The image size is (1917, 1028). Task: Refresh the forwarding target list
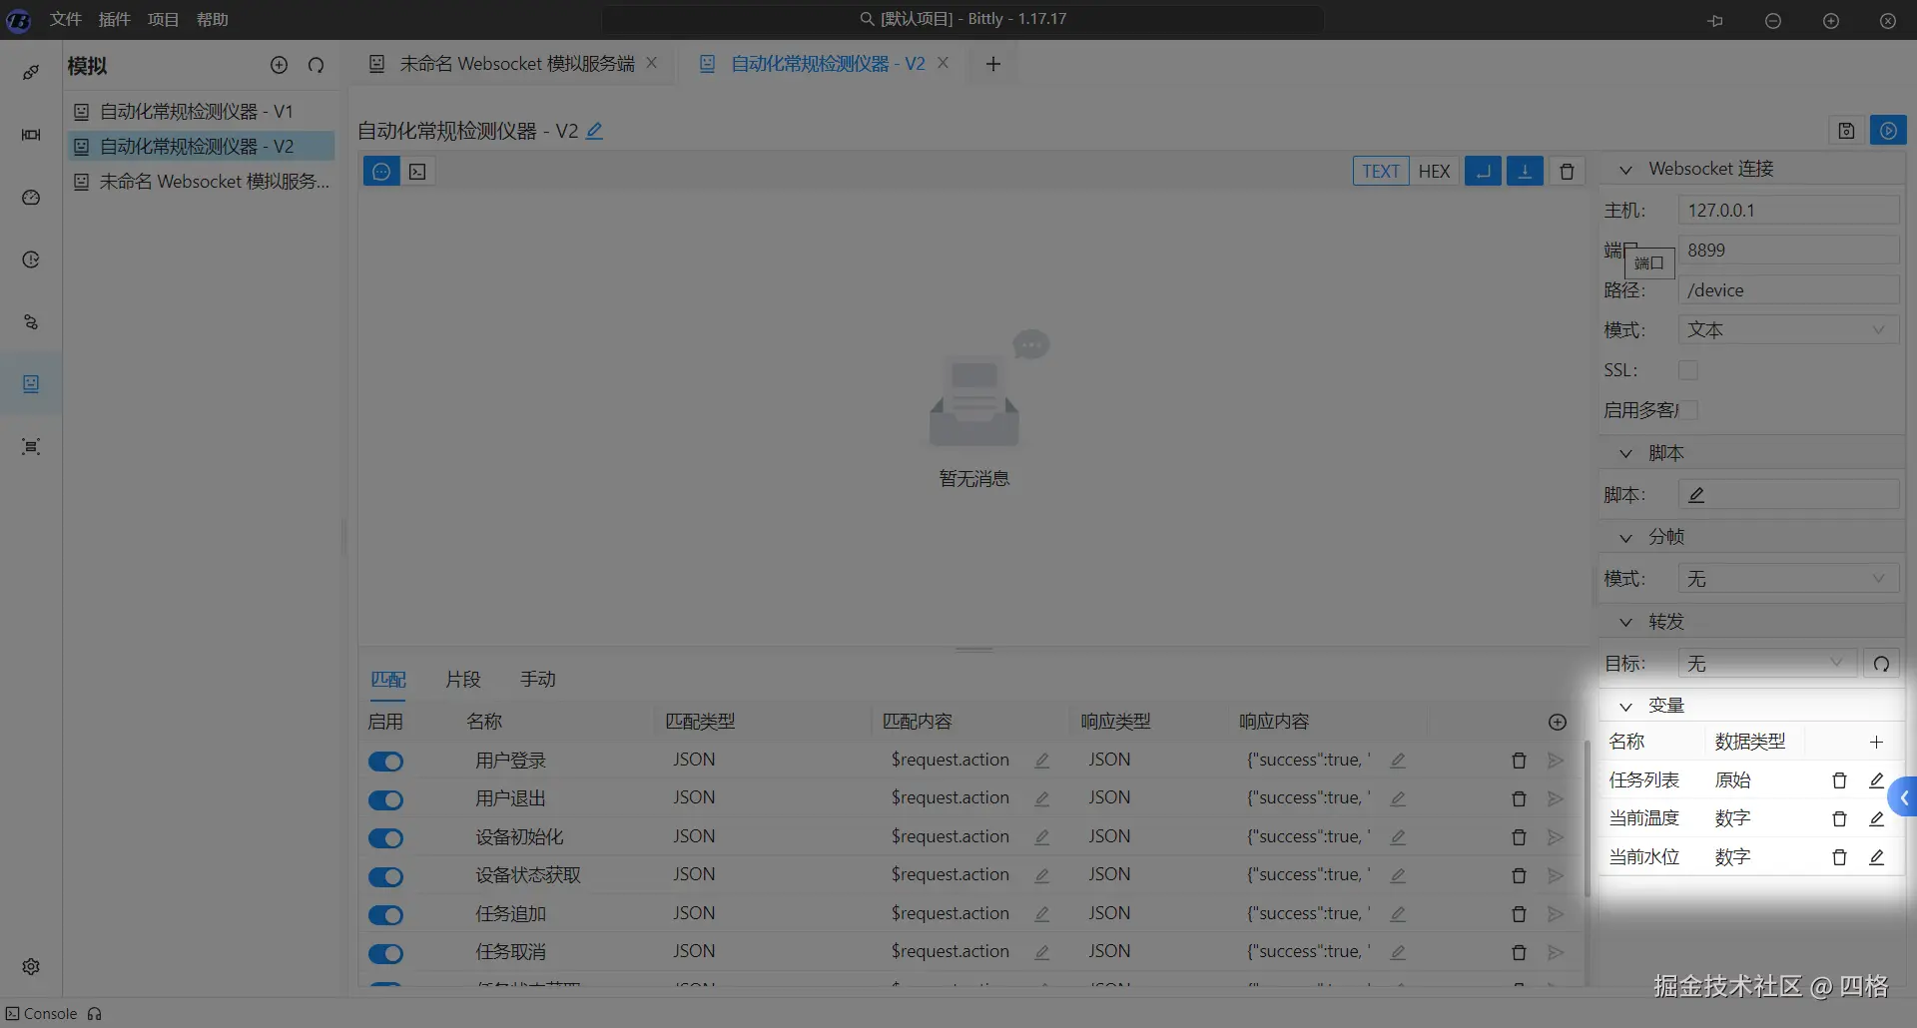[x=1881, y=664]
